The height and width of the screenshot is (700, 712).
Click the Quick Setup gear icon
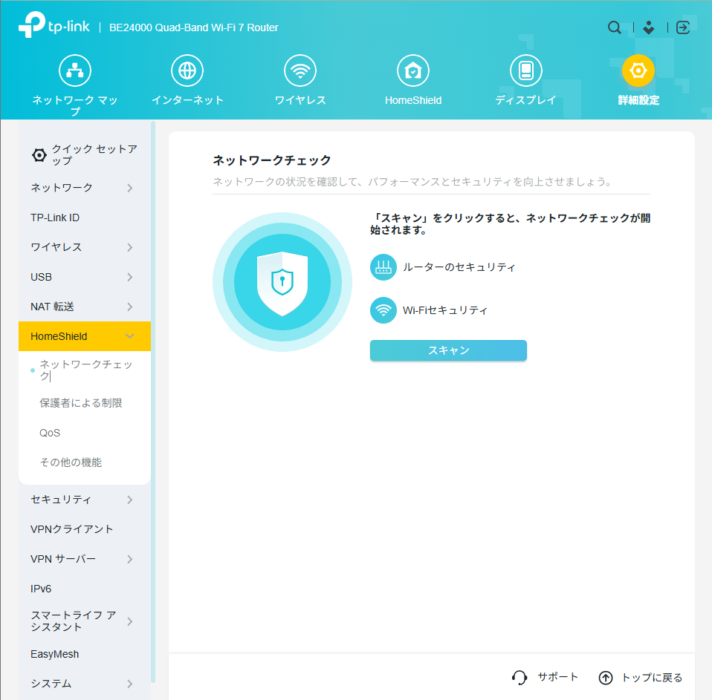pos(39,155)
